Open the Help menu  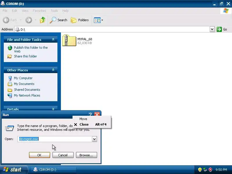point(65,11)
